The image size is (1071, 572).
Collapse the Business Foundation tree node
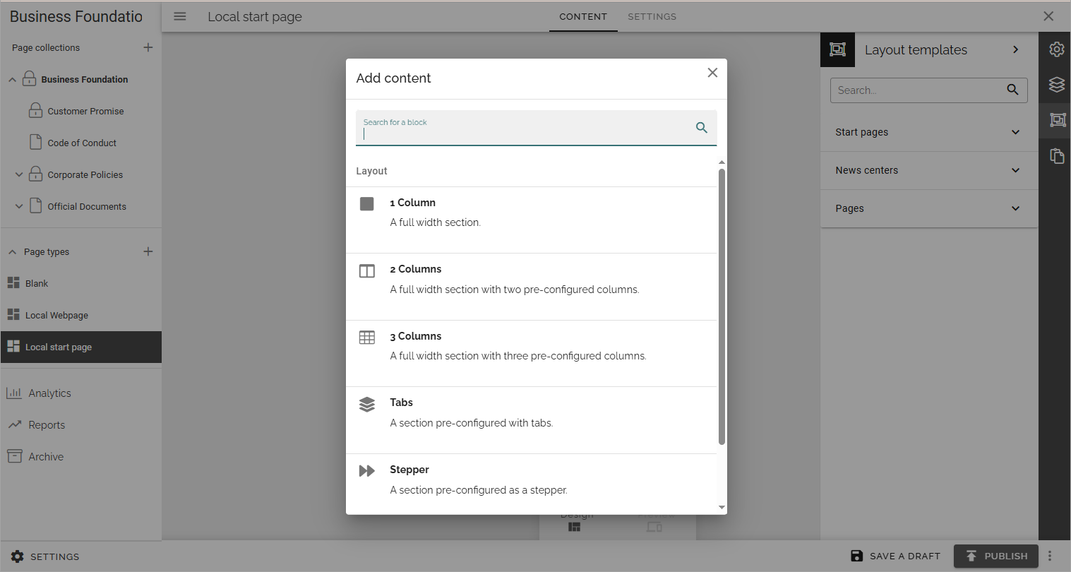12,80
